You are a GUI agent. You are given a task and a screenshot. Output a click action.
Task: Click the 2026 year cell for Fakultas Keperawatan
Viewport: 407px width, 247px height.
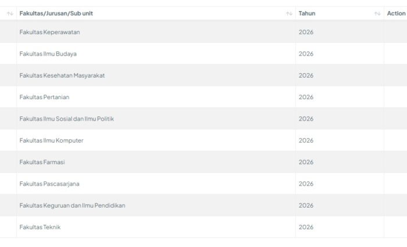pos(306,32)
